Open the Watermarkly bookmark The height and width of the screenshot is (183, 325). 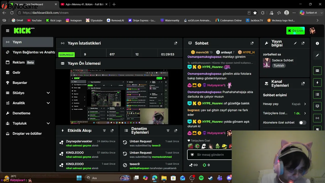170,20
